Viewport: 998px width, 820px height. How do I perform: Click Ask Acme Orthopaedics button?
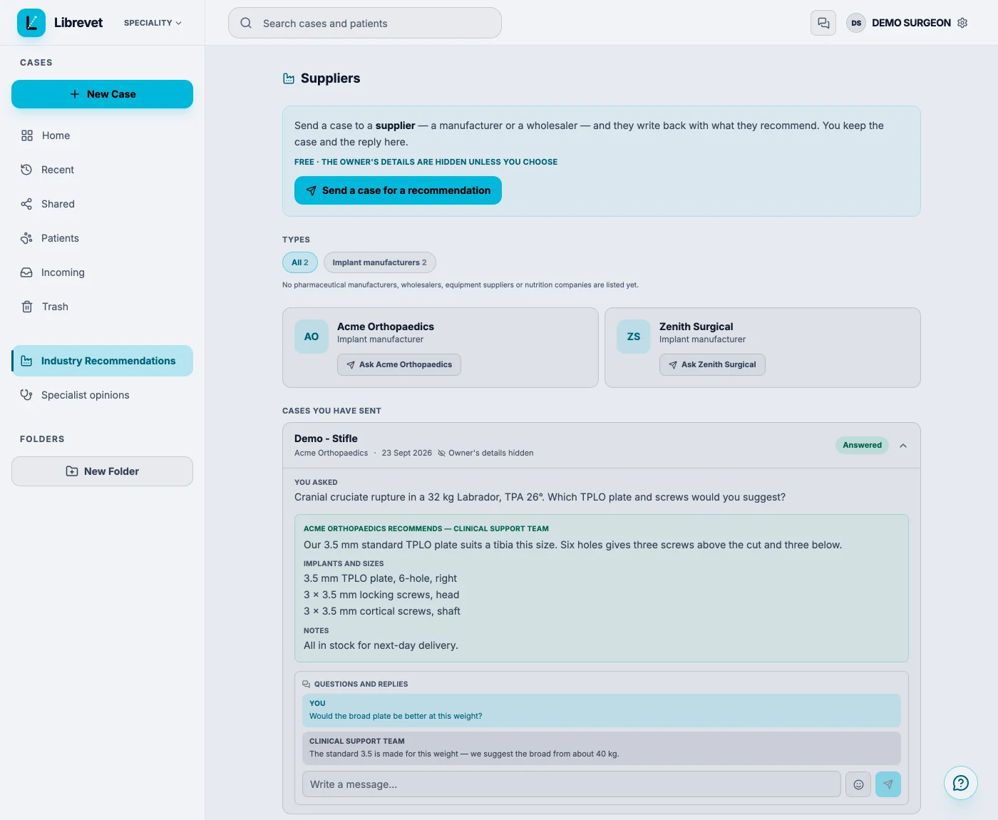399,364
